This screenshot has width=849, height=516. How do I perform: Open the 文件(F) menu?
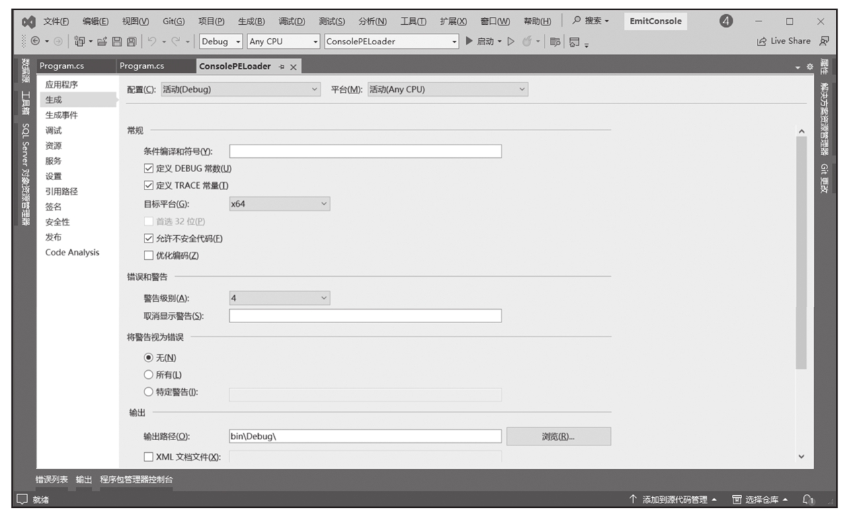point(56,21)
